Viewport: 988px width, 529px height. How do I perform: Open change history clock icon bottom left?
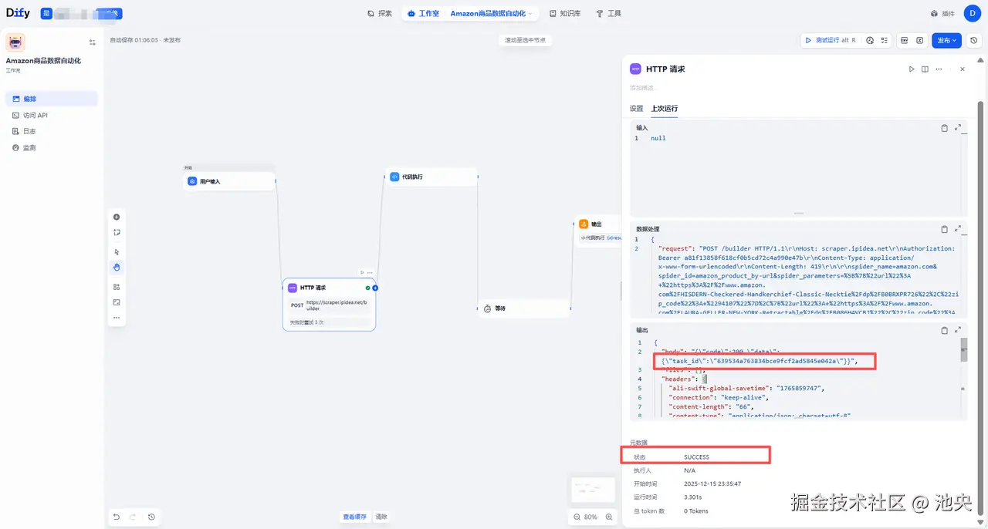point(151,517)
